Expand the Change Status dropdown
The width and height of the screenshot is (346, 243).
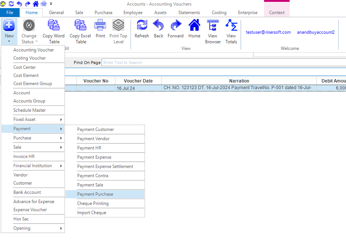click(29, 39)
